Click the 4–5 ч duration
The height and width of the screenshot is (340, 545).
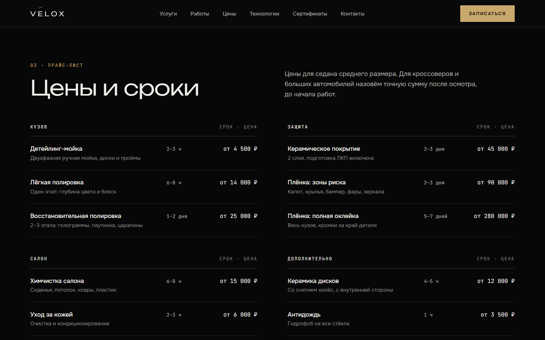(431, 281)
